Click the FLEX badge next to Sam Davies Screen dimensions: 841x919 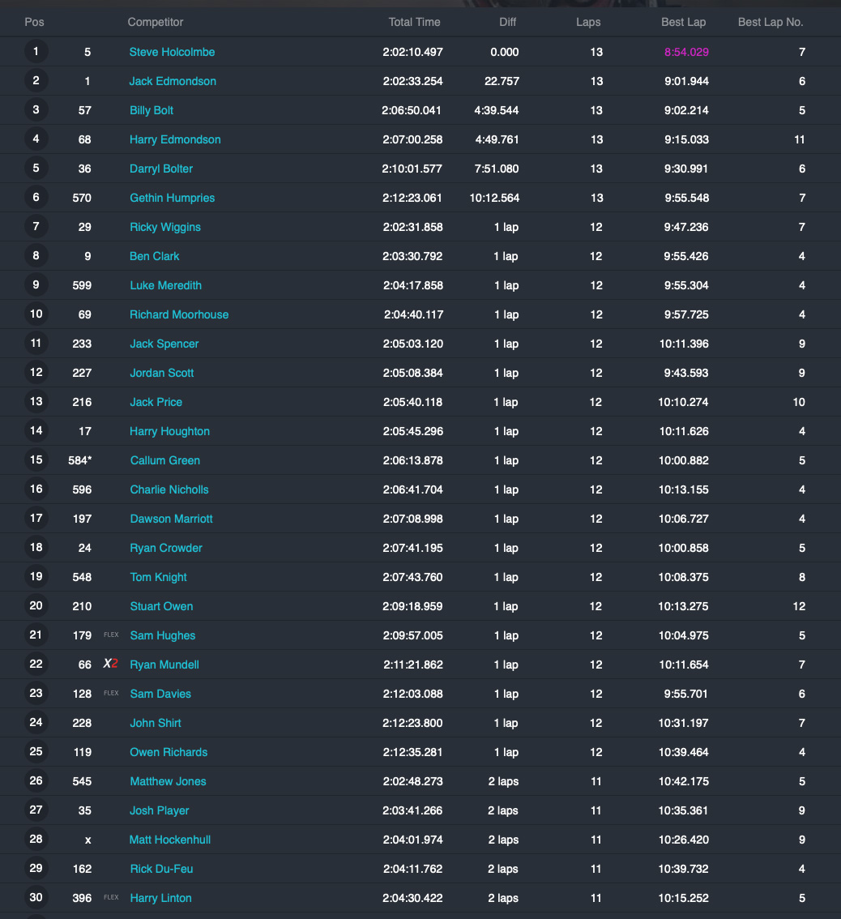111,693
